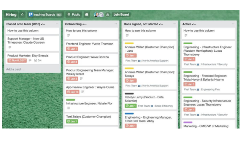Open Katelyn Lamy (Product - Data Scientist) card
Image resolution: width=241 pixels, height=144 pixels.
pyautogui.click(x=150, y=100)
